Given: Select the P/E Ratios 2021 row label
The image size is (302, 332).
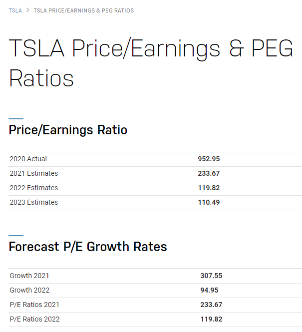Looking at the screenshot, I should click(x=34, y=305).
